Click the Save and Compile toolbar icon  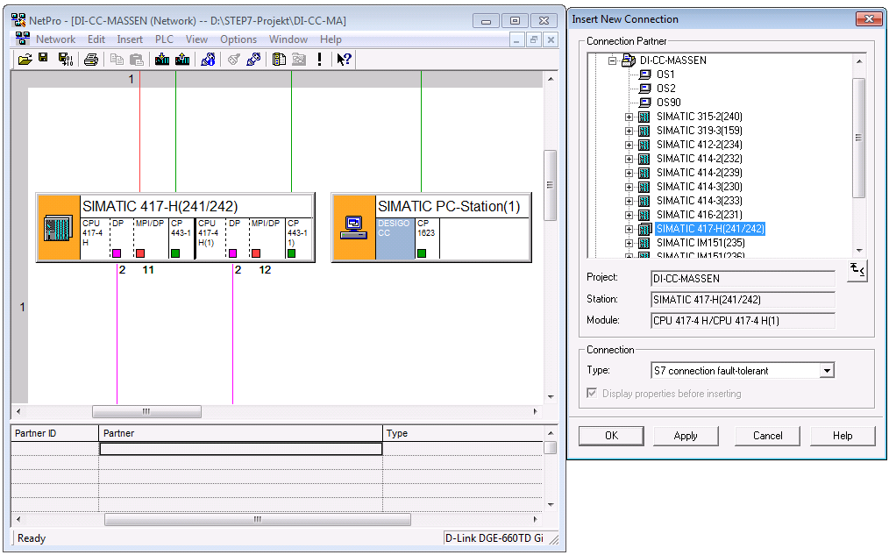point(66,60)
